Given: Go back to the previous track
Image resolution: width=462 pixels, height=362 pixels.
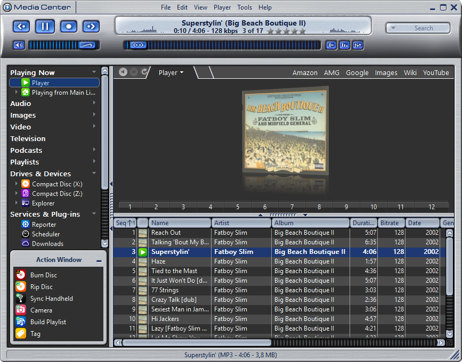Looking at the screenshot, I should (21, 26).
